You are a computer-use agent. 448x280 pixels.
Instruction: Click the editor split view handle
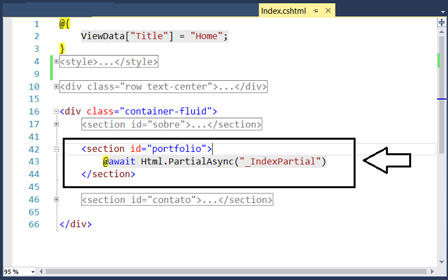point(442,22)
